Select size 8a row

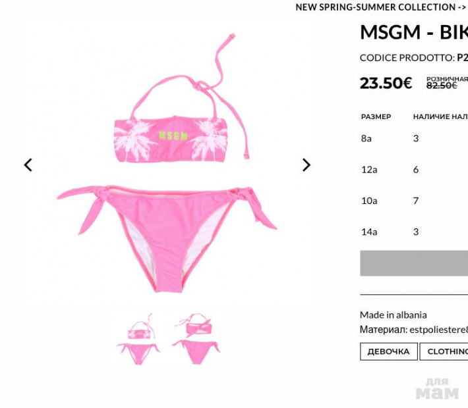click(x=414, y=139)
